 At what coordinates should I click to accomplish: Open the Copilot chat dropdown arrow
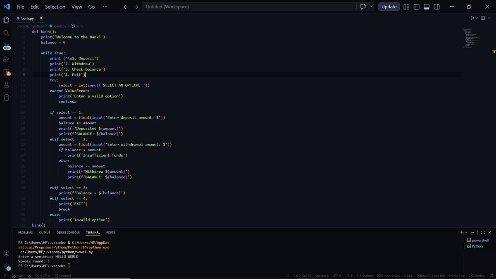(x=372, y=7)
